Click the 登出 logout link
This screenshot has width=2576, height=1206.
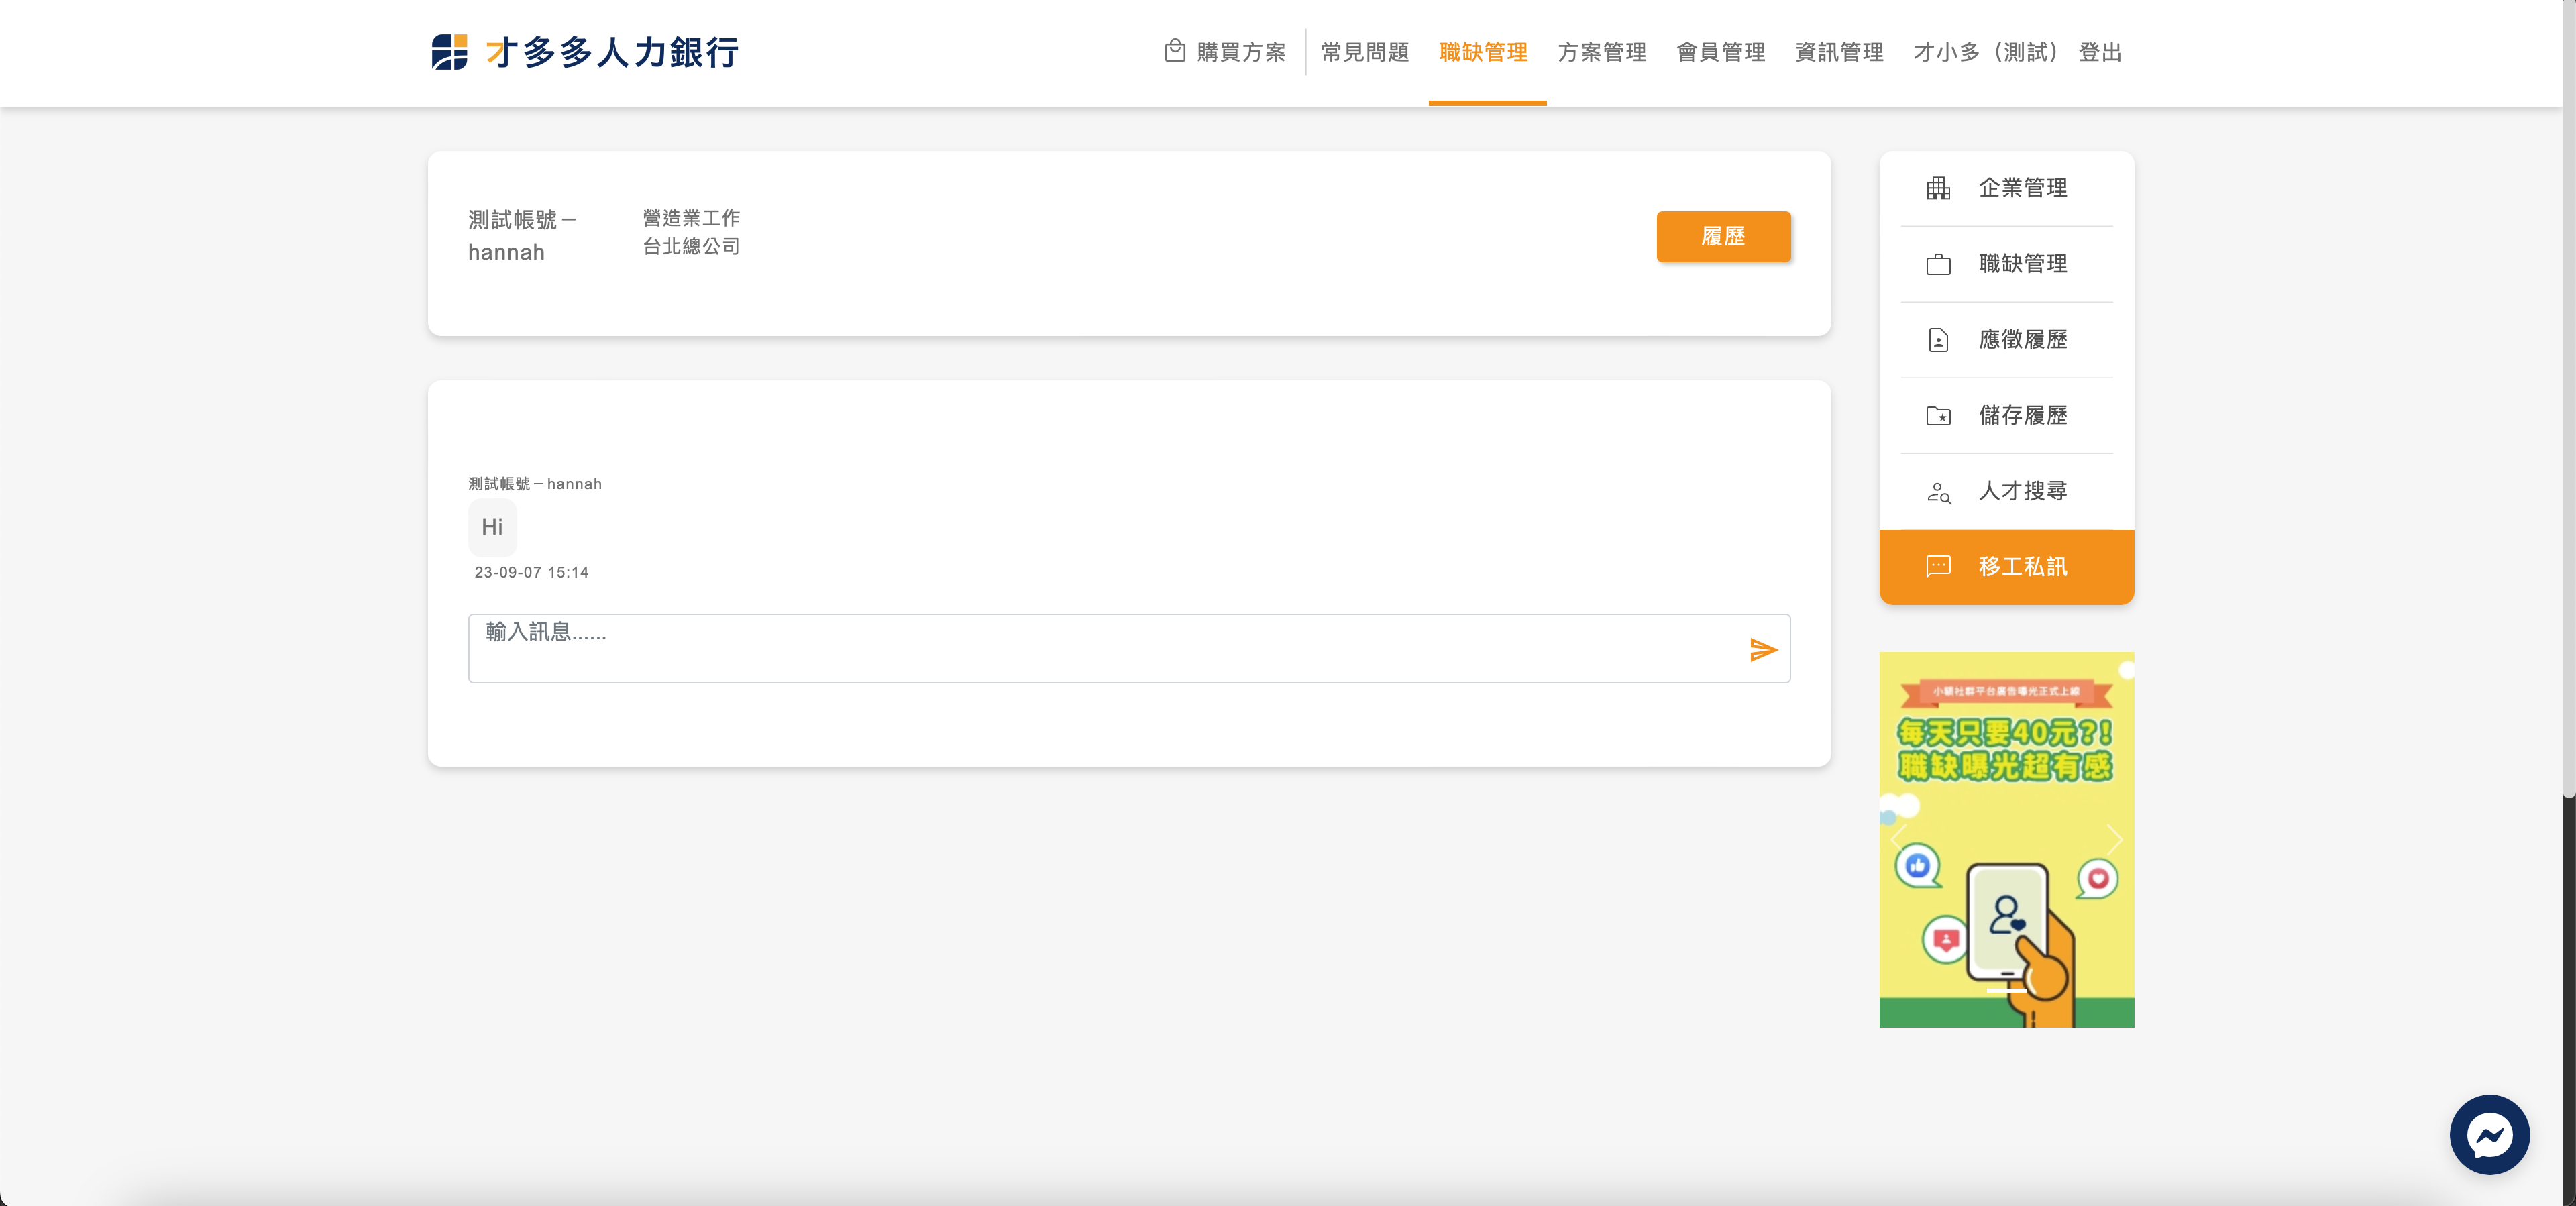click(2100, 52)
